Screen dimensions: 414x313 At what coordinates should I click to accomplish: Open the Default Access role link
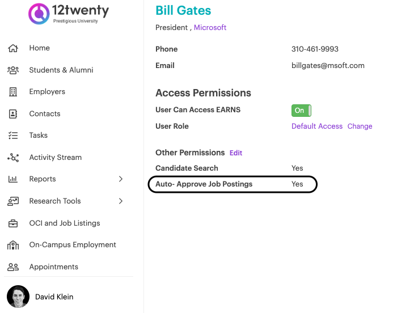[317, 126]
